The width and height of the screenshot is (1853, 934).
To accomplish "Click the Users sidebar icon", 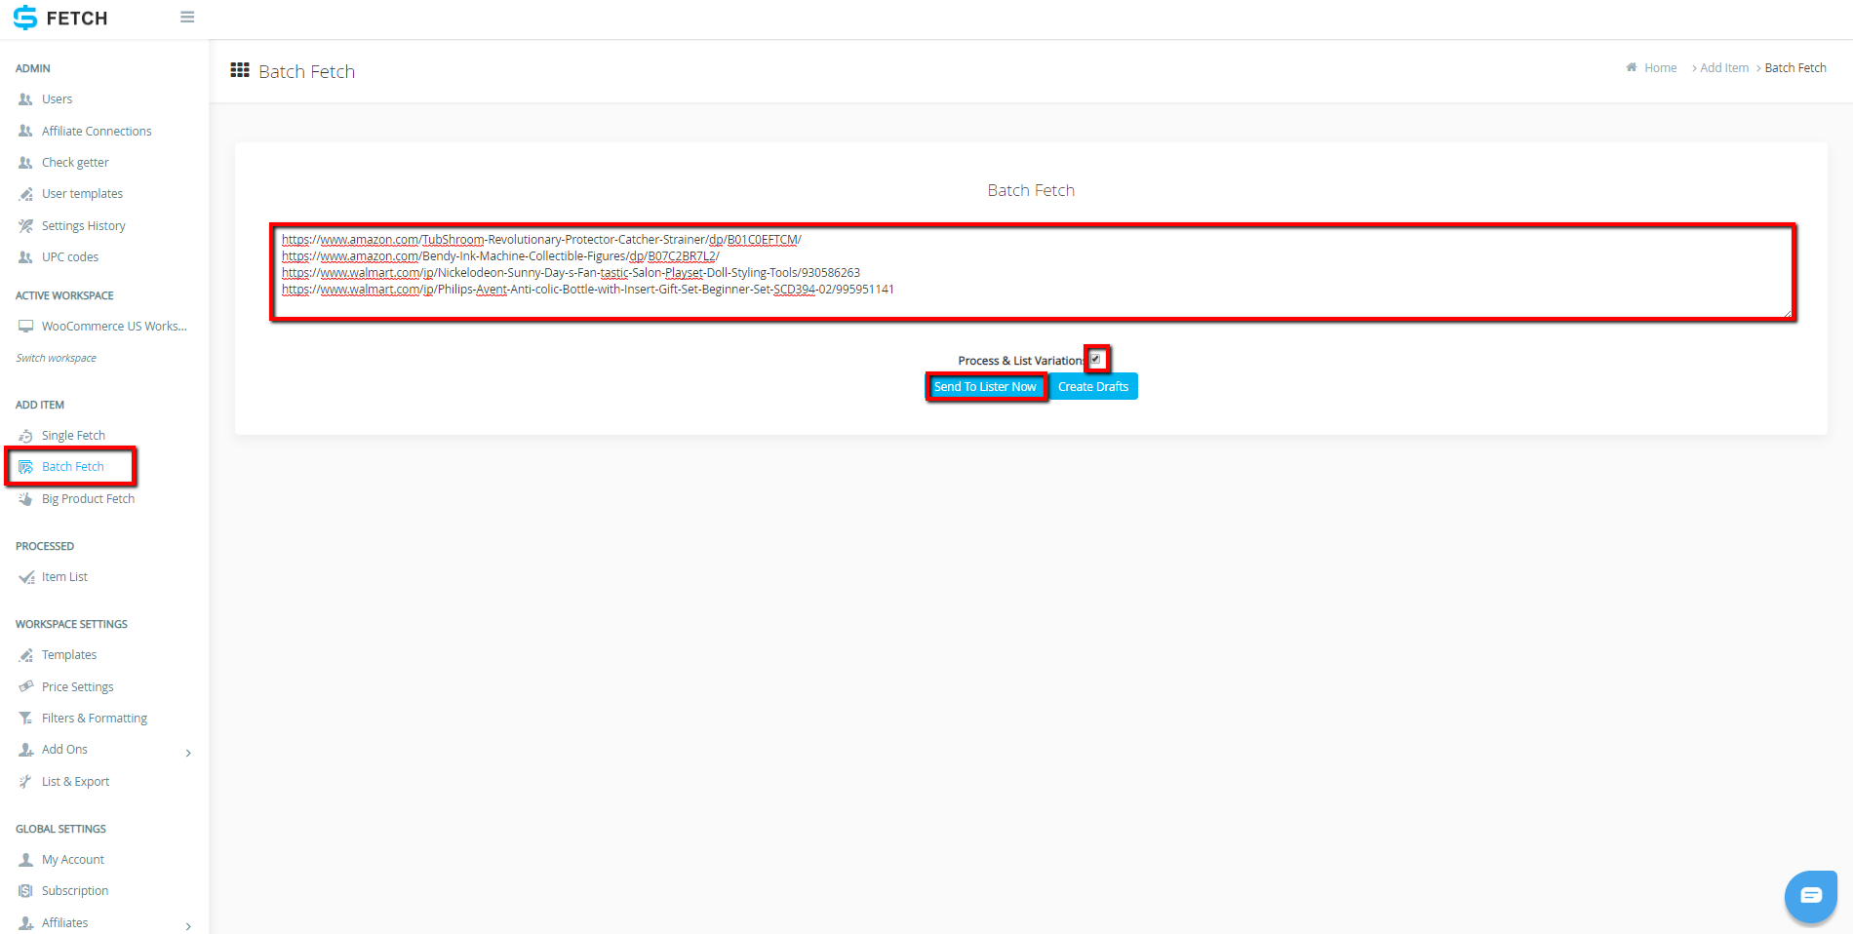I will pos(25,99).
